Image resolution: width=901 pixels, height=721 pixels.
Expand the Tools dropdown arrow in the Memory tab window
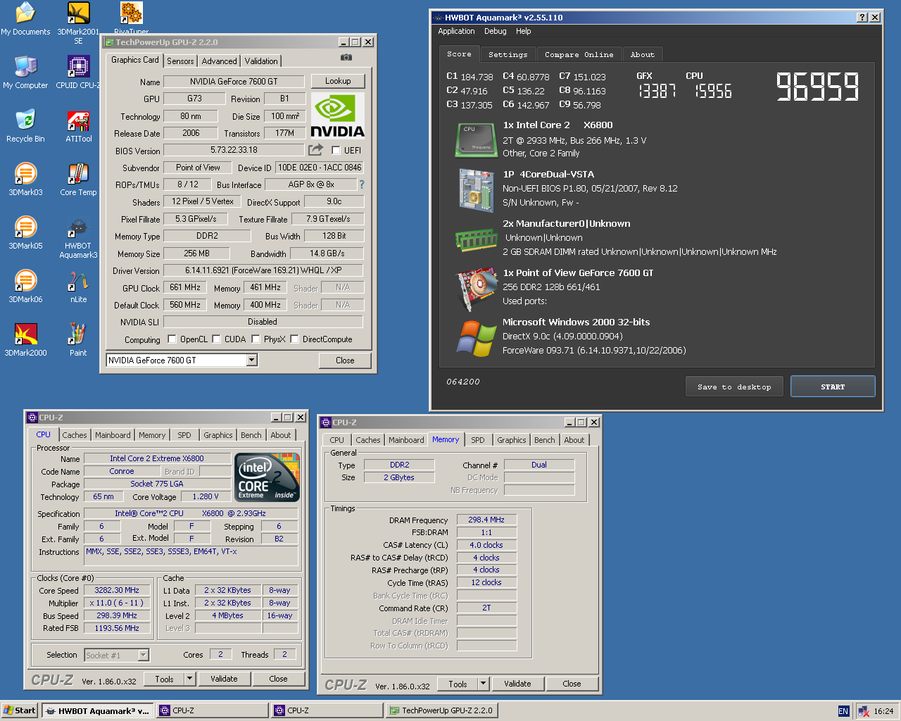coord(483,684)
